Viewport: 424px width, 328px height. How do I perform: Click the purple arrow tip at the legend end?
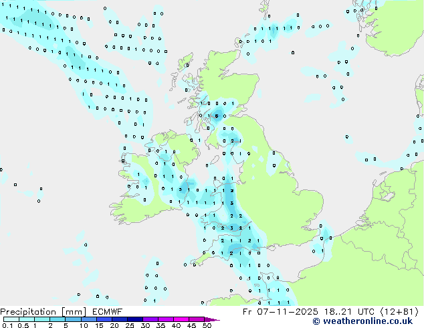[212, 320]
